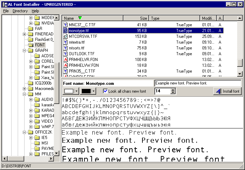Open the Directory menu
This screenshot has height=170, width=245.
click(20, 11)
